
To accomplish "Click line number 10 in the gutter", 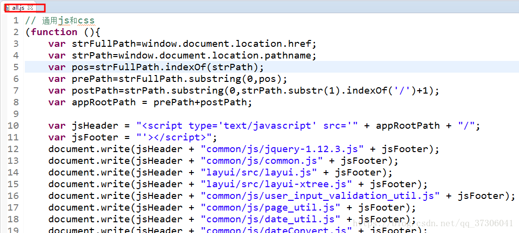I will click(13, 126).
